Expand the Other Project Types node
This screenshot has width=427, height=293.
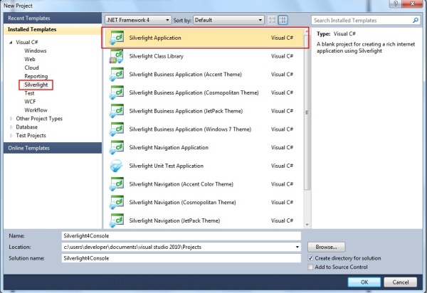pos(11,119)
